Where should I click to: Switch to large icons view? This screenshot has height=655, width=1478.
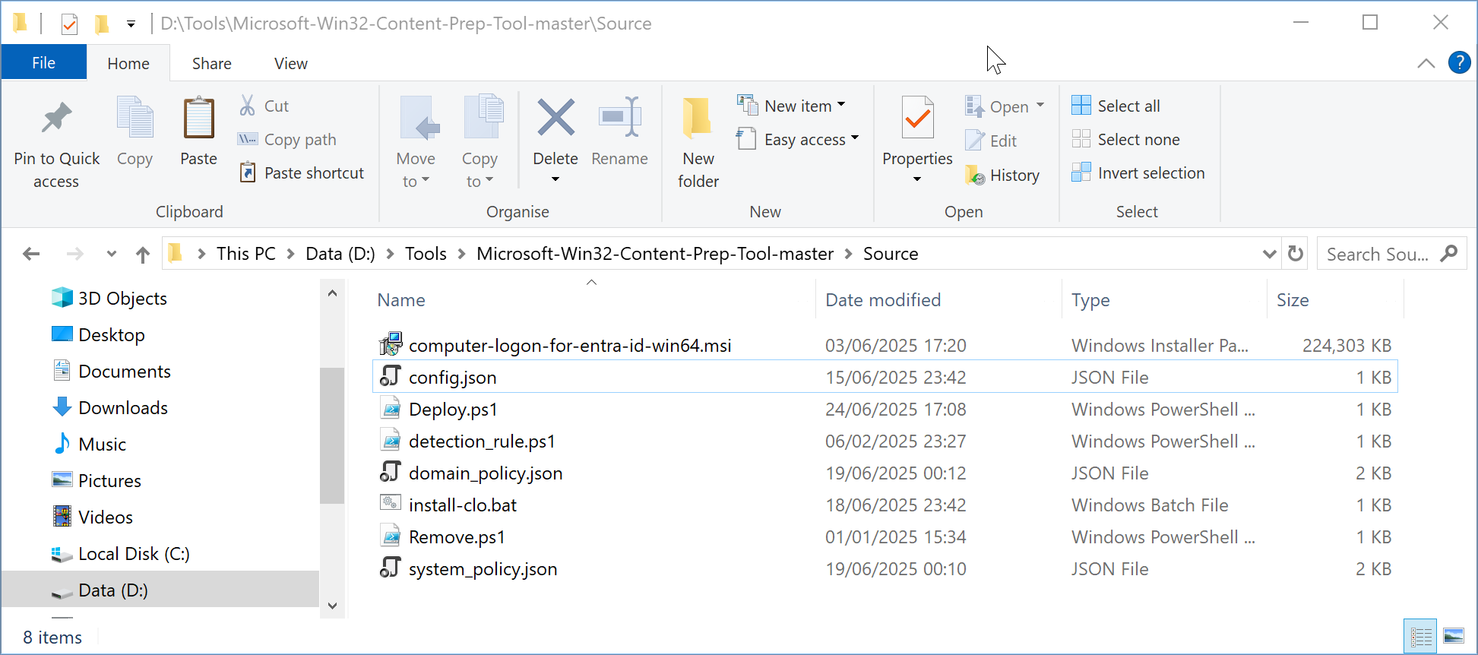pyautogui.click(x=1454, y=636)
